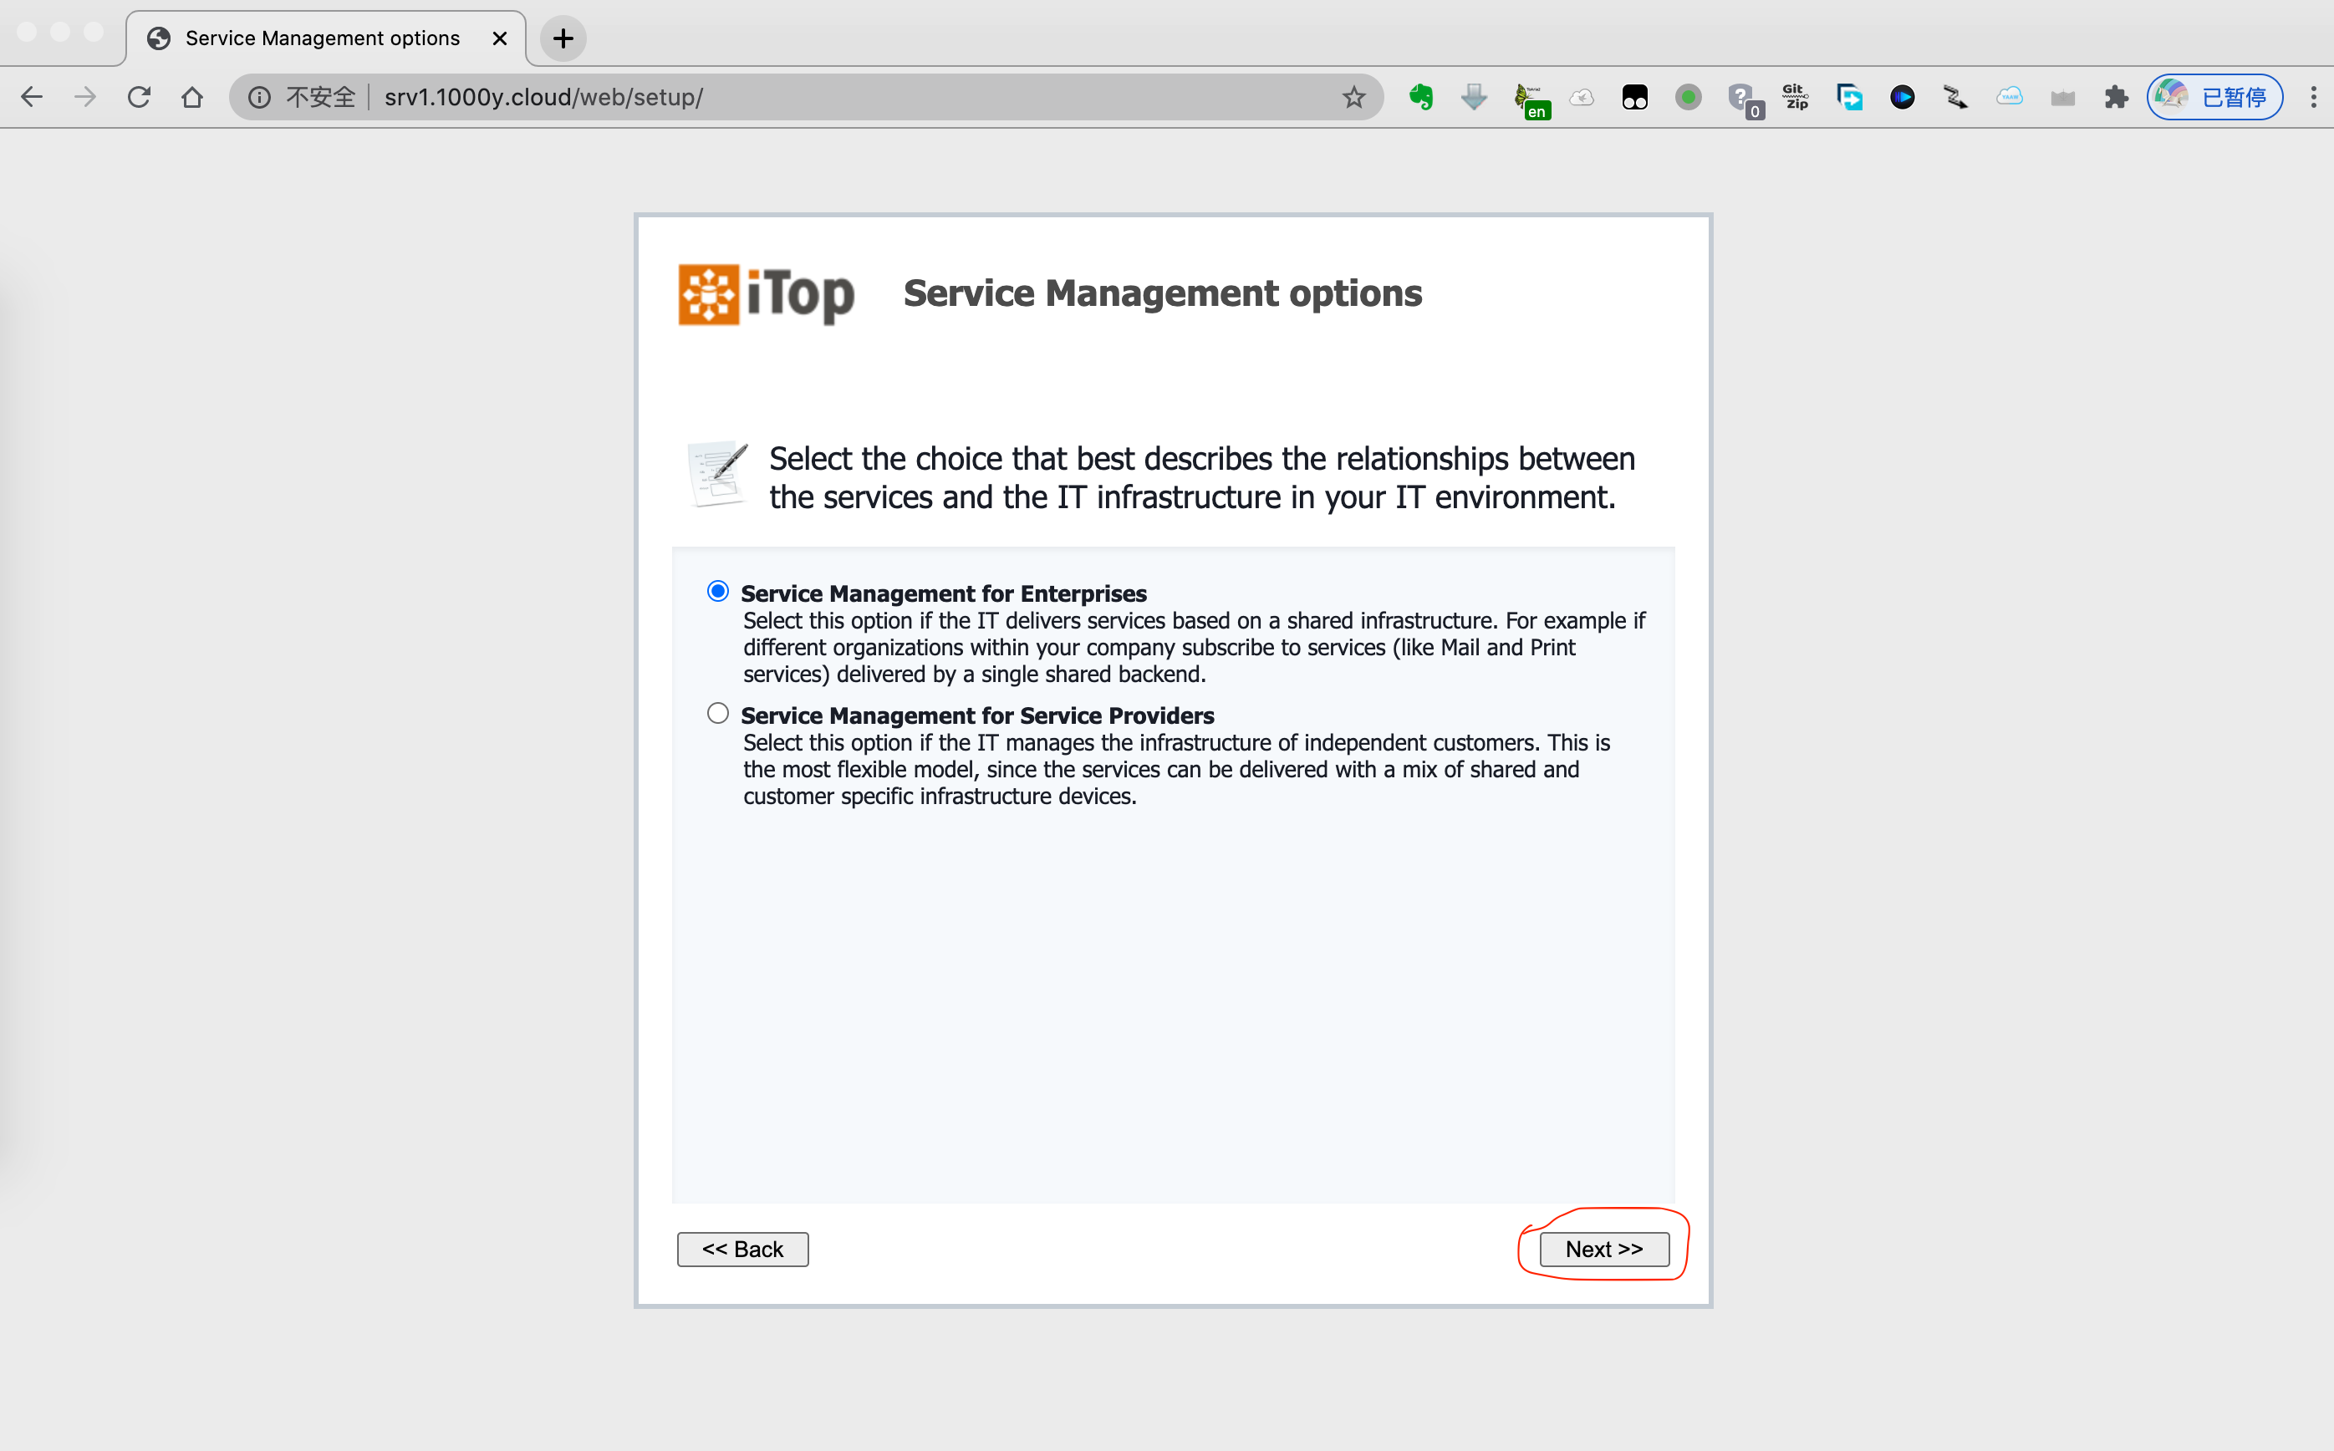Navigate forward with the browser arrow
Viewport: 2334px width, 1451px height.
coord(85,97)
